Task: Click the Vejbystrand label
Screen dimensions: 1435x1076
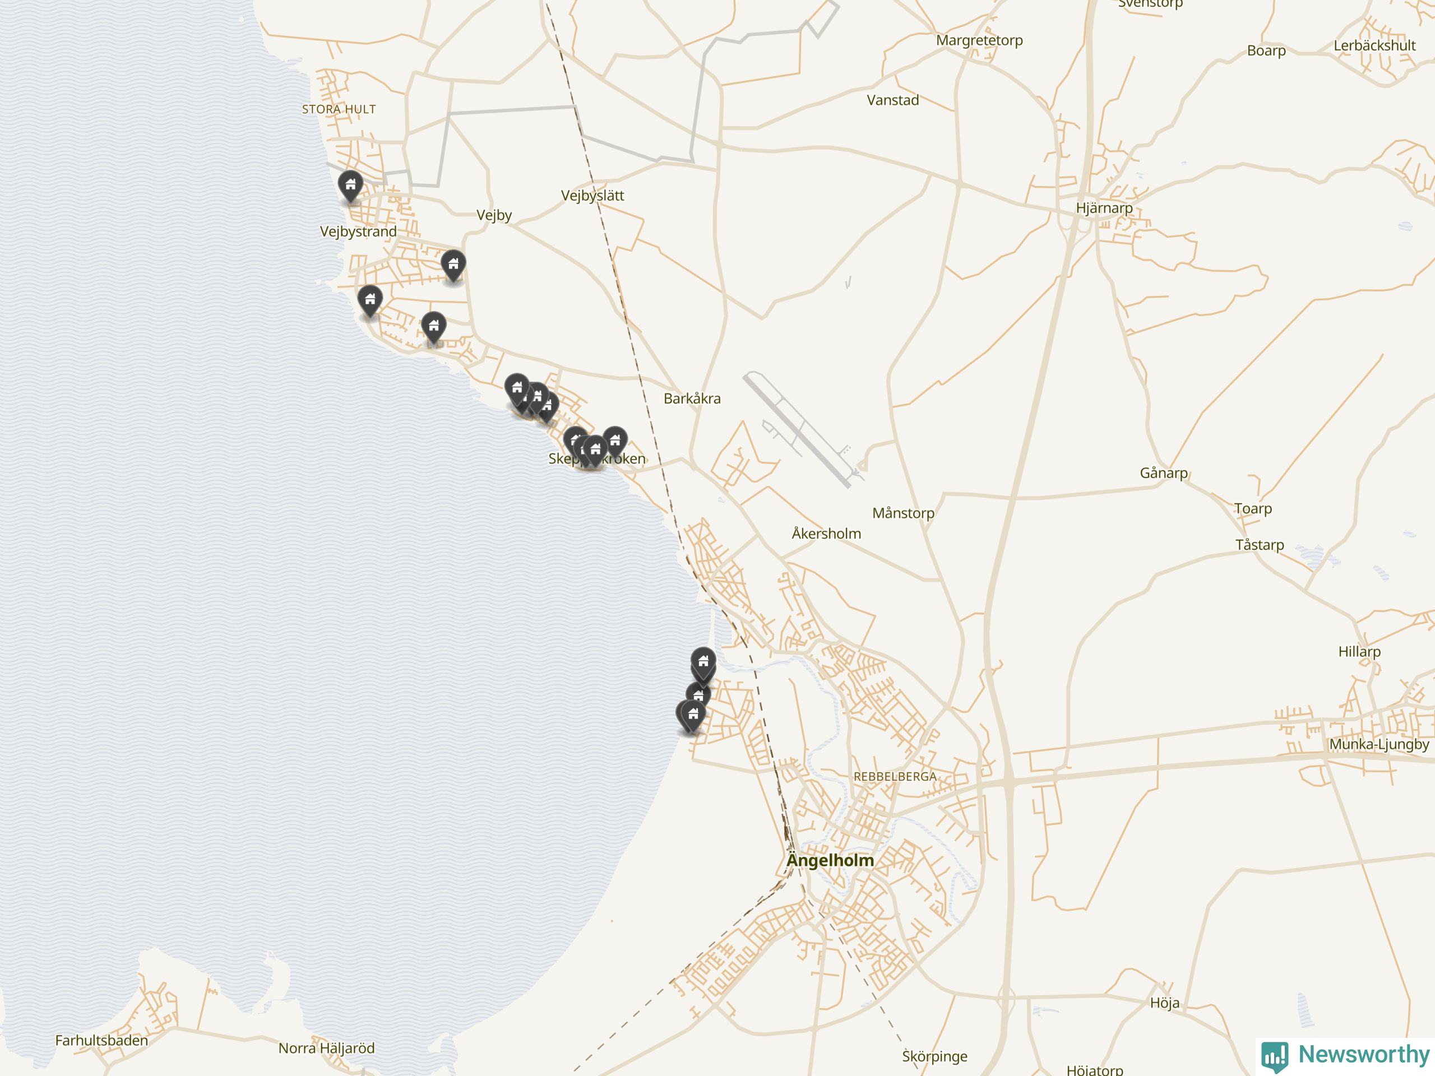Action: [x=358, y=232]
